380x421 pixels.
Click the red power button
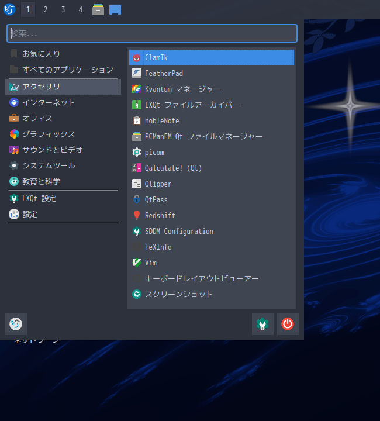[x=288, y=324]
